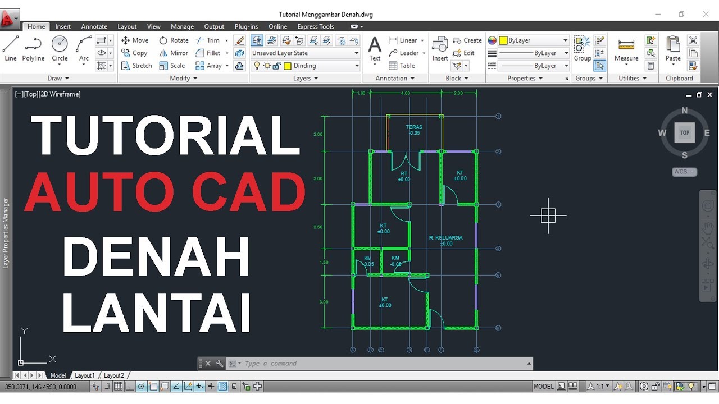This screenshot has width=719, height=404.
Task: Select the Polyline tool
Action: point(34,48)
